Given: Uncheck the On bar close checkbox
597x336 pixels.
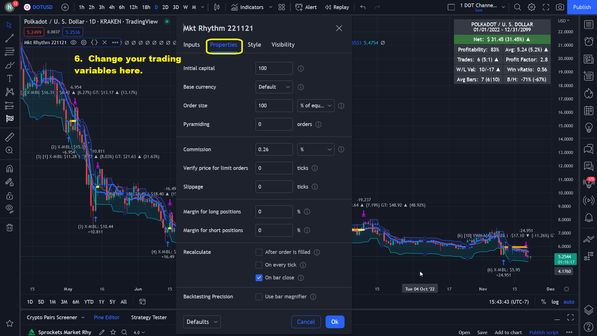Looking at the screenshot, I should (259, 278).
